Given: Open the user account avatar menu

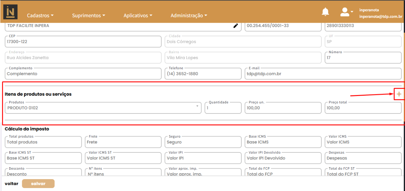Looking at the screenshot, I should click(x=346, y=12).
